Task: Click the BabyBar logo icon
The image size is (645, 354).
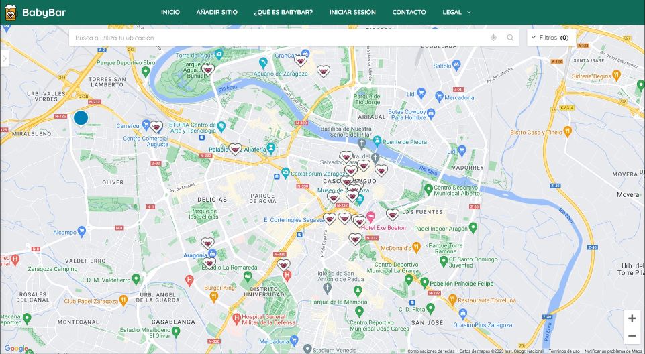Action: (10, 12)
